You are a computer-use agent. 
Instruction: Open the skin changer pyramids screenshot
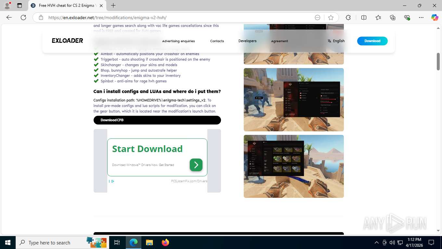point(293,166)
